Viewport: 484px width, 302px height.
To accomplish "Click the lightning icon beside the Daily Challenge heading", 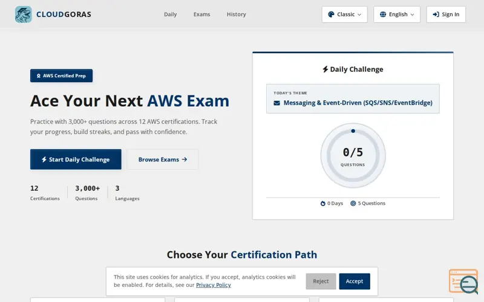I will (x=325, y=69).
